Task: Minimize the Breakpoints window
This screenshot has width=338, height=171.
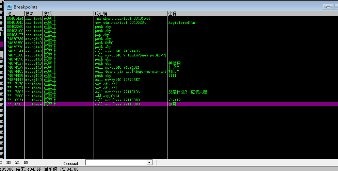Action: pos(328,7)
